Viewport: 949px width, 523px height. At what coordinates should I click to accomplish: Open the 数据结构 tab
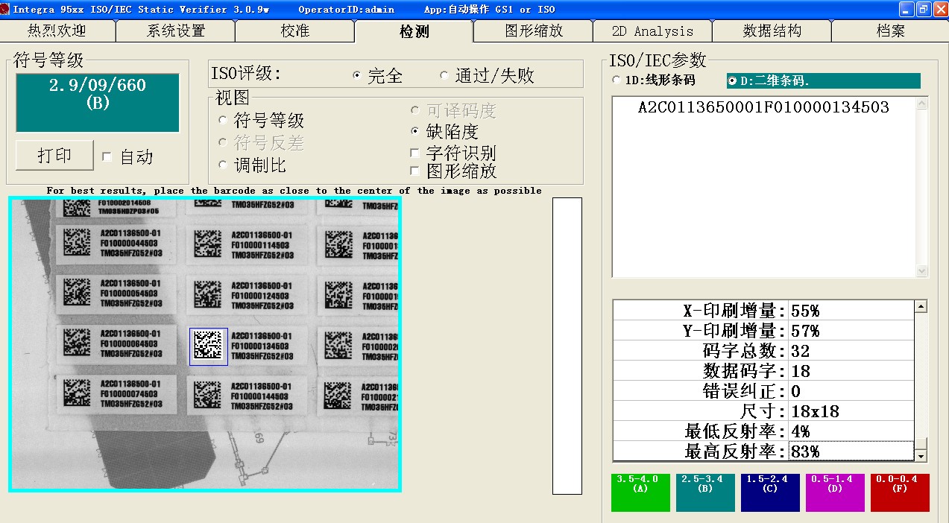[x=772, y=31]
